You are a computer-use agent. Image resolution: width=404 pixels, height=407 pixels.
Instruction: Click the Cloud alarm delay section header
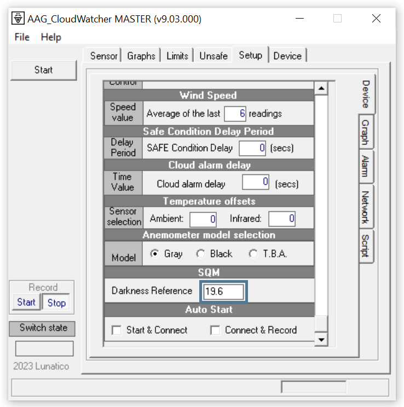coord(209,165)
